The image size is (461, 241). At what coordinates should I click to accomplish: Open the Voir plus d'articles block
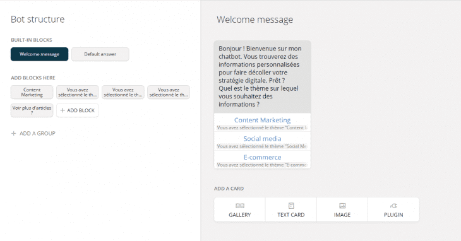click(x=32, y=110)
